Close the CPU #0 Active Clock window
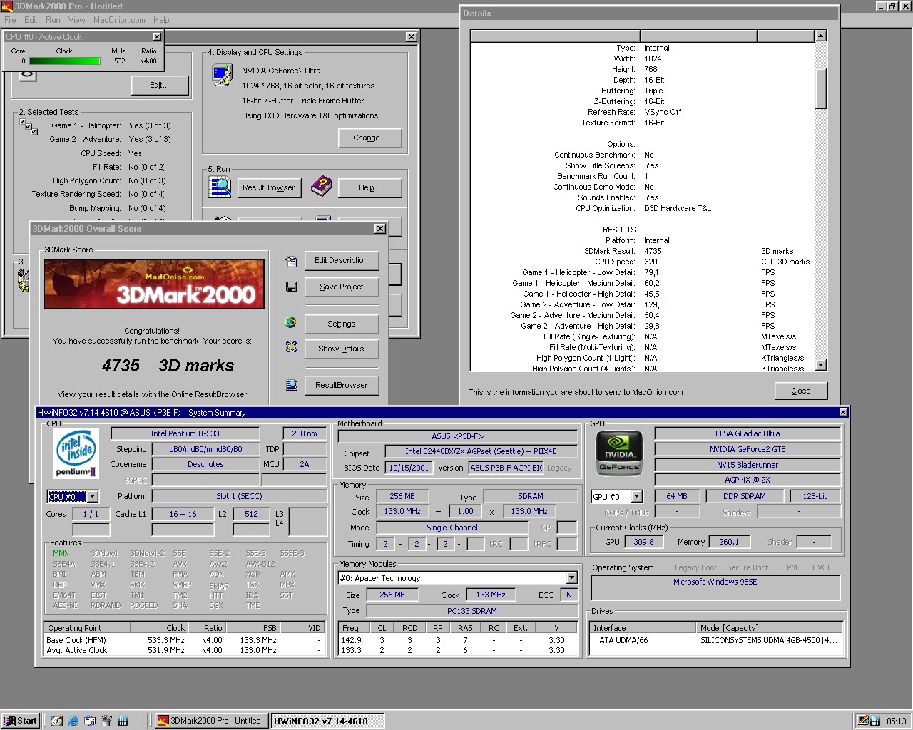This screenshot has height=730, width=913. [157, 36]
